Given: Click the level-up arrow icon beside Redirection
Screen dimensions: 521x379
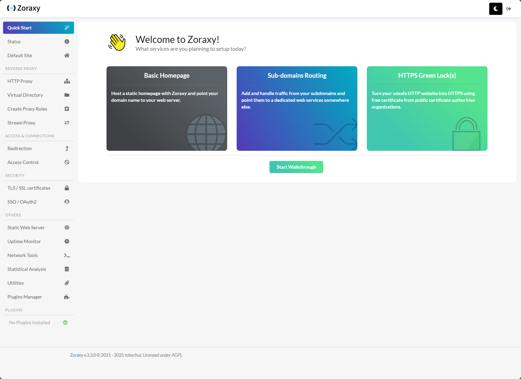Looking at the screenshot, I should click(x=67, y=148).
